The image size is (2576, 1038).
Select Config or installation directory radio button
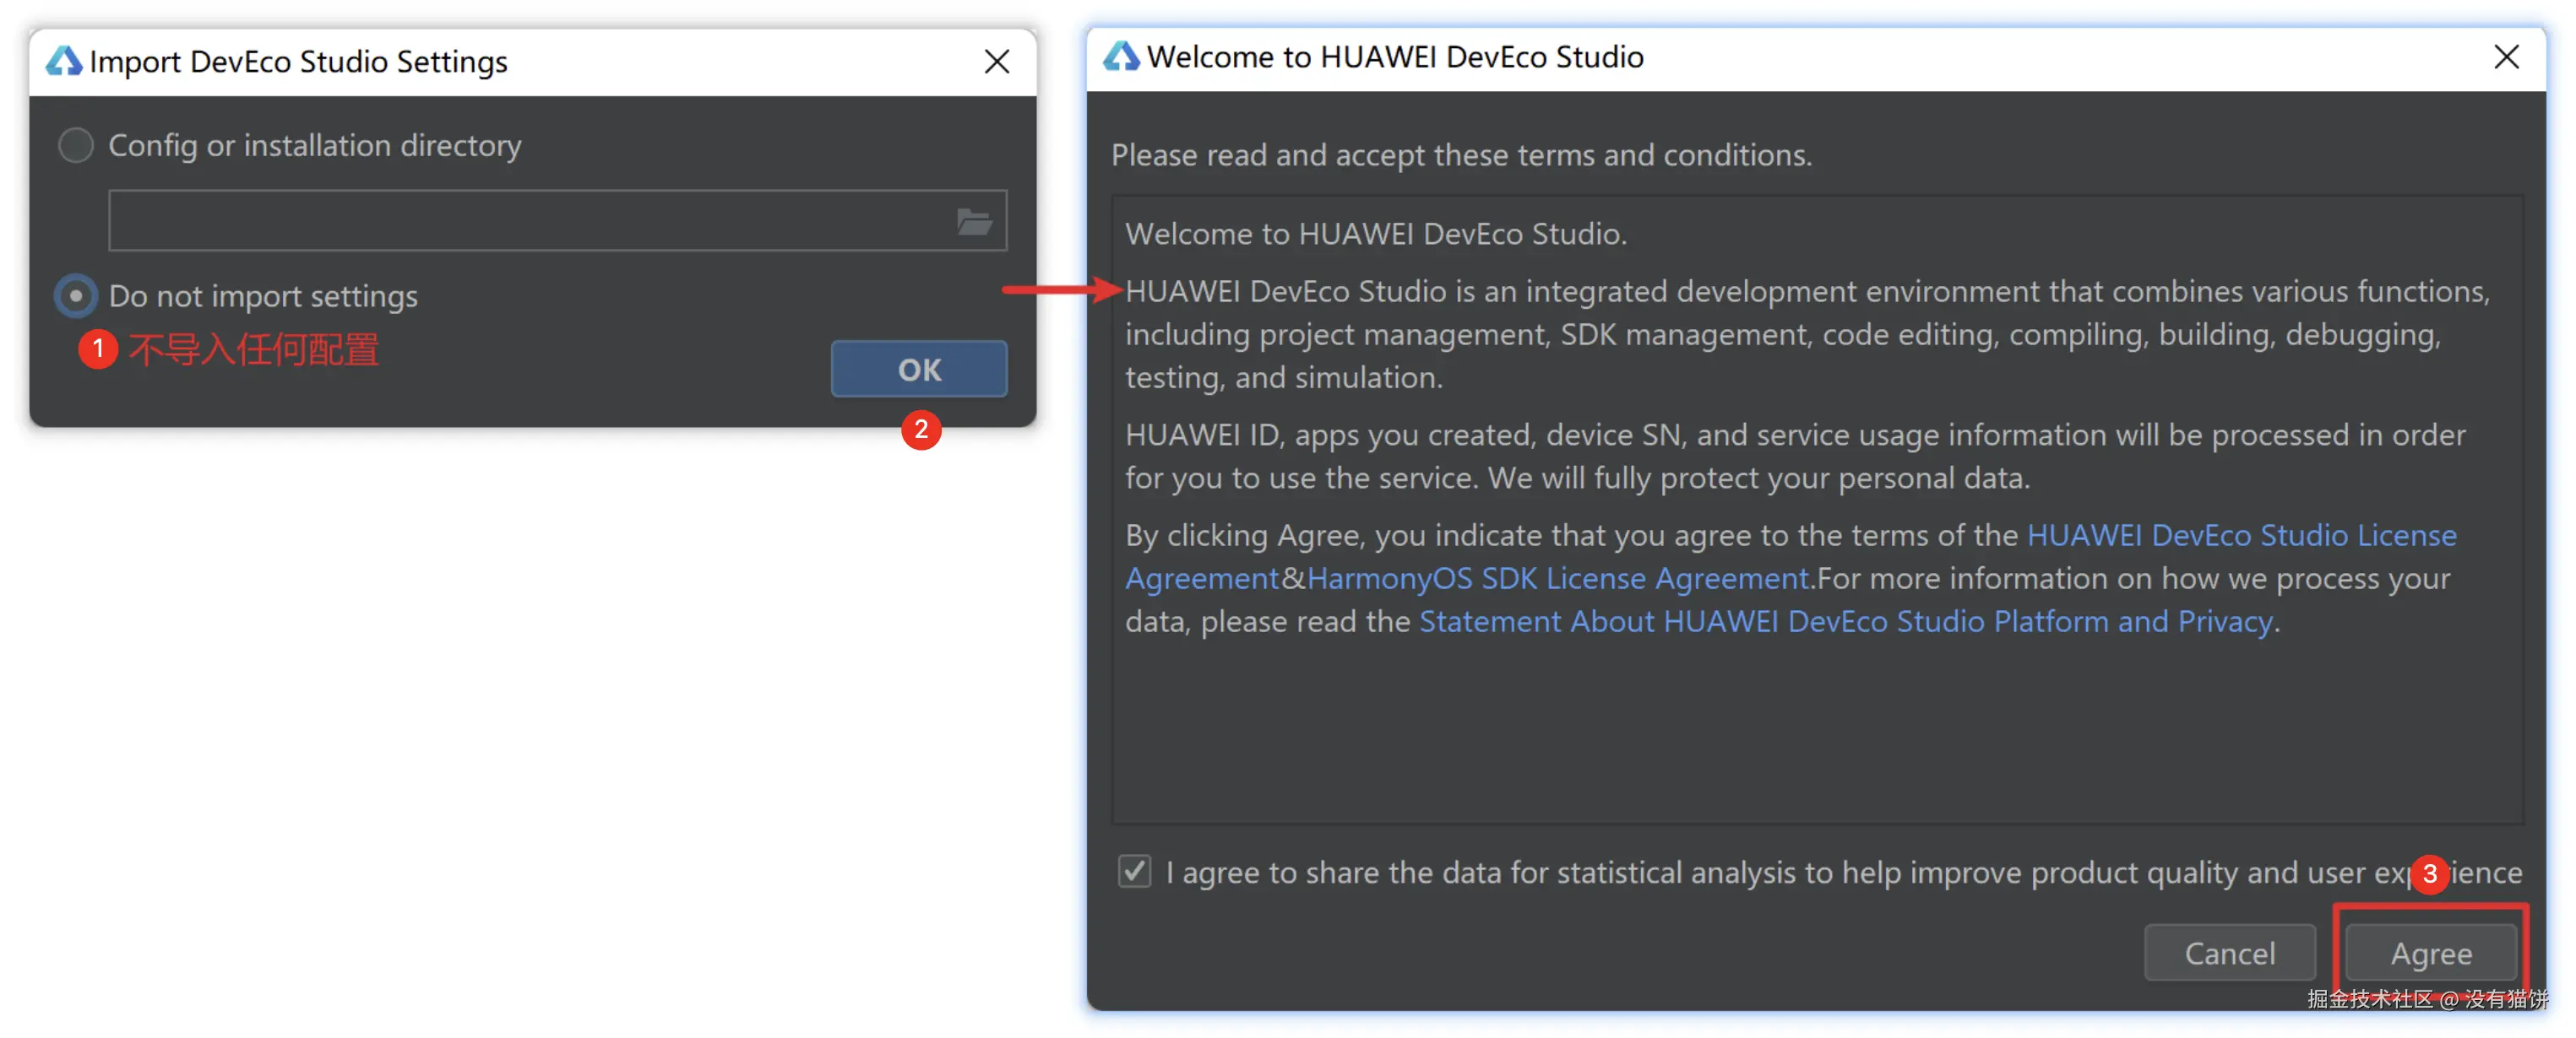pyautogui.click(x=76, y=146)
